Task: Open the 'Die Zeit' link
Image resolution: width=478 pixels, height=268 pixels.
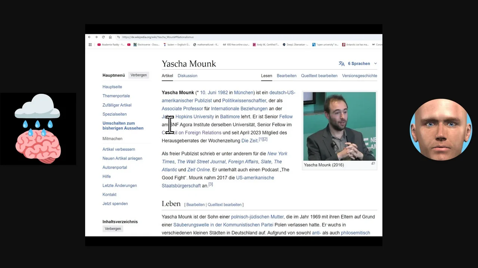Action: [x=250, y=141]
